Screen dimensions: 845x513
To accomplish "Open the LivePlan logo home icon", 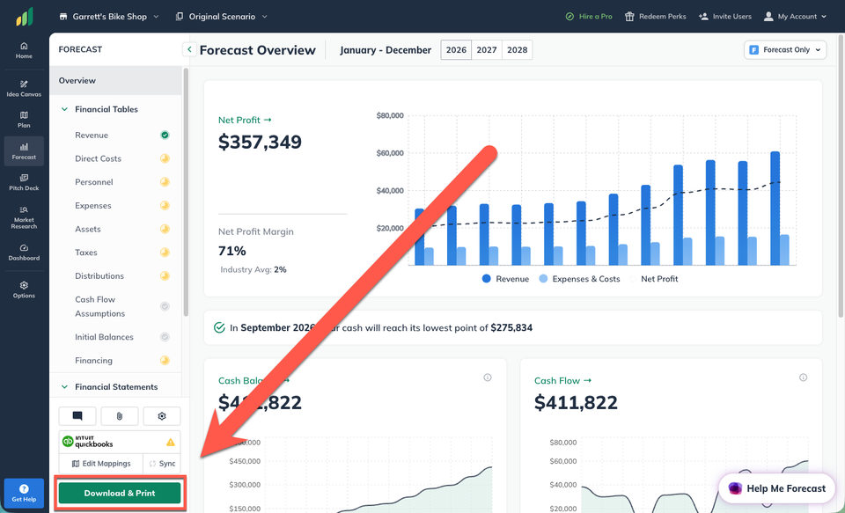I will [25, 17].
